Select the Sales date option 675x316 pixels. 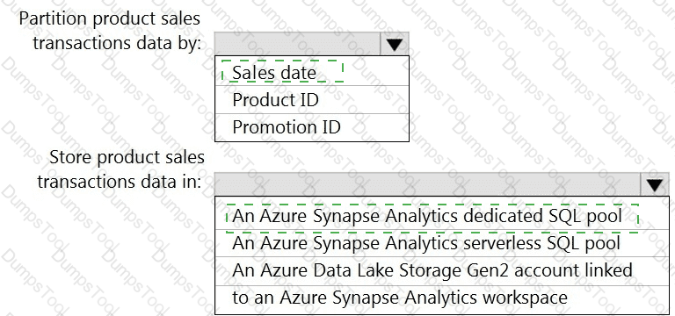312,71
